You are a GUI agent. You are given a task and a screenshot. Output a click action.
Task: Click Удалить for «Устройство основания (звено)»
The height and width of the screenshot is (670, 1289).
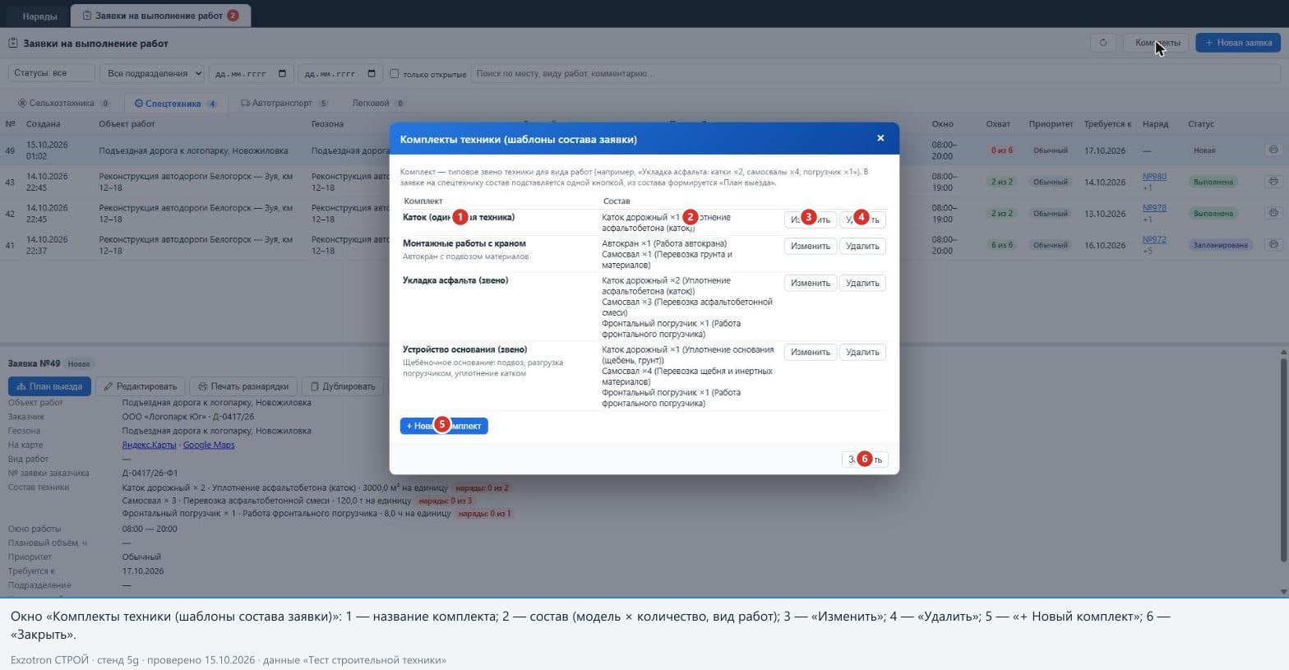click(x=862, y=352)
